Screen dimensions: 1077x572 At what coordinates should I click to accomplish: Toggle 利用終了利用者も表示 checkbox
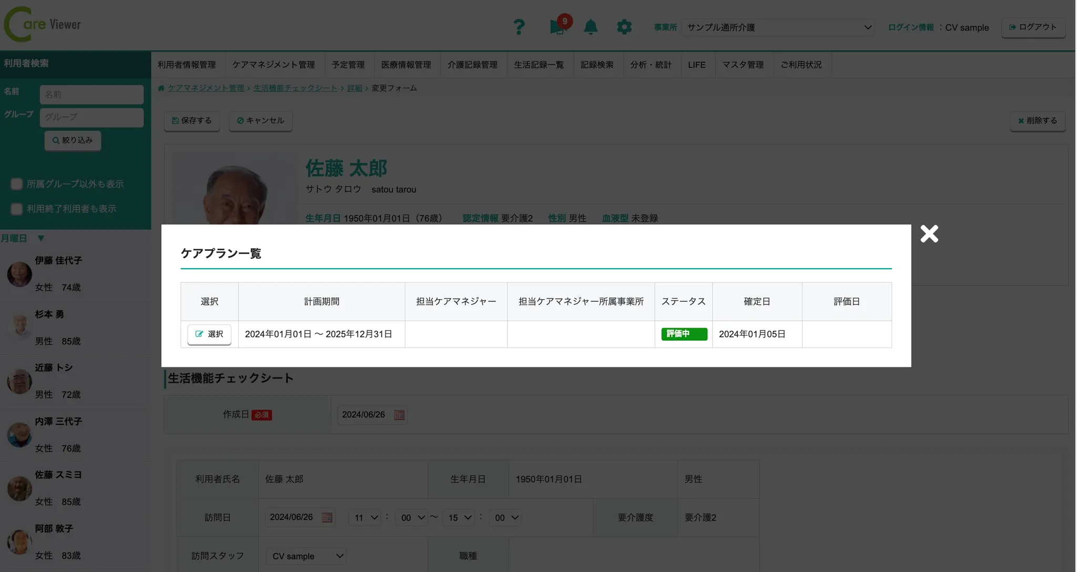tap(17, 209)
